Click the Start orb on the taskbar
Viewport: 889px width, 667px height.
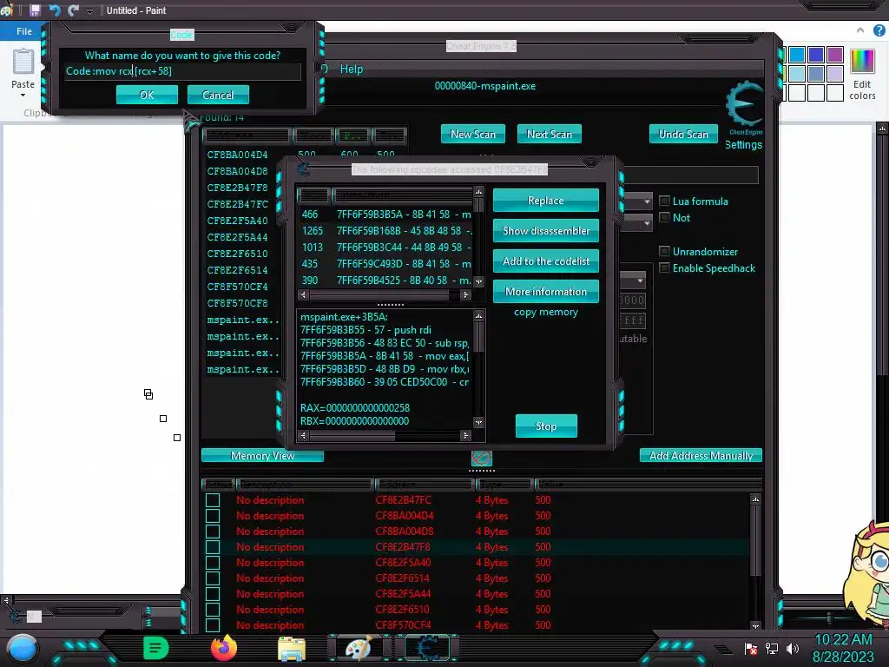click(x=23, y=648)
